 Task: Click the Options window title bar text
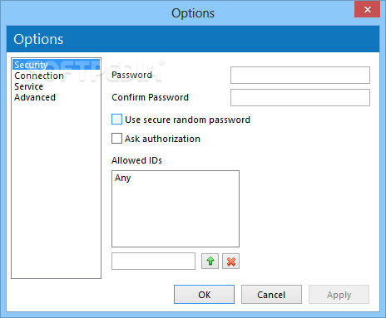[x=193, y=13]
